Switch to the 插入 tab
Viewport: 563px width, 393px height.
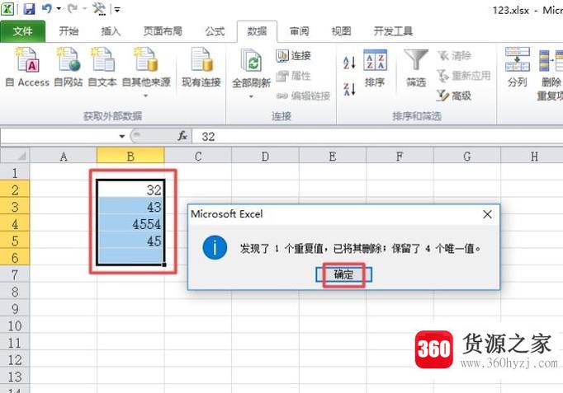coord(111,31)
